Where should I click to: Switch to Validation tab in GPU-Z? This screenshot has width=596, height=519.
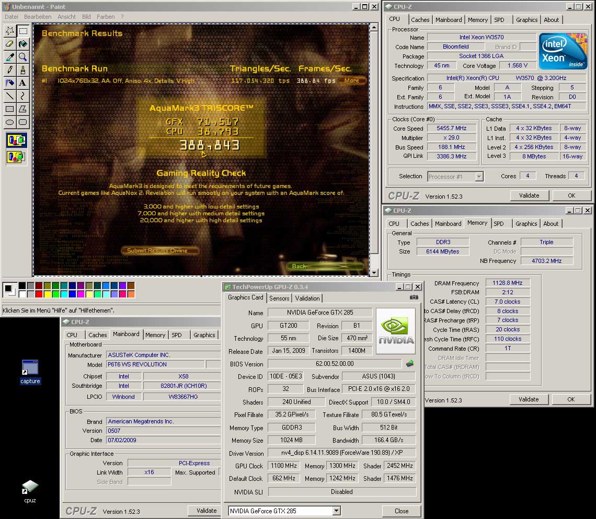307,298
